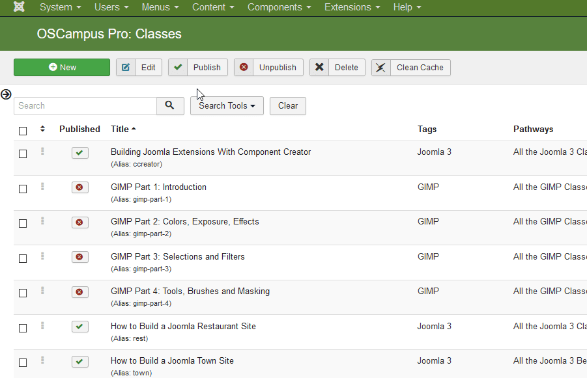The width and height of the screenshot is (587, 378).
Task: Click drag handle of GIMP Part 2 row
Action: tap(43, 221)
